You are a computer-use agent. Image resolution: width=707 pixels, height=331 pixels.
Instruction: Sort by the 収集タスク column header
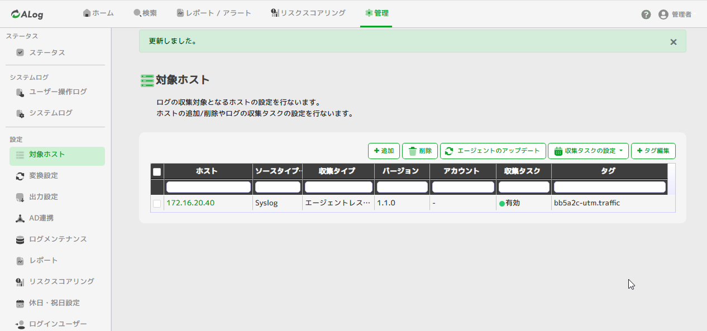point(524,171)
